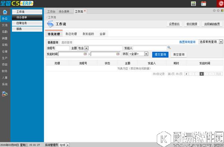224x147 pixels.
Task: Click the 发起人 column header
Action: tap(152, 63)
